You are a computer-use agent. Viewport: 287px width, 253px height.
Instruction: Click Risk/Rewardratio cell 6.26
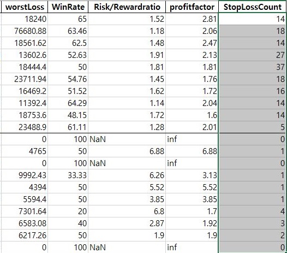tap(127, 175)
